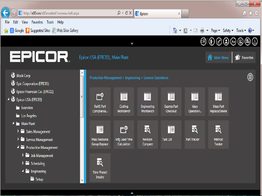262x196 pixels.
Task: Select the Epicor browser tab
Action: point(158,14)
